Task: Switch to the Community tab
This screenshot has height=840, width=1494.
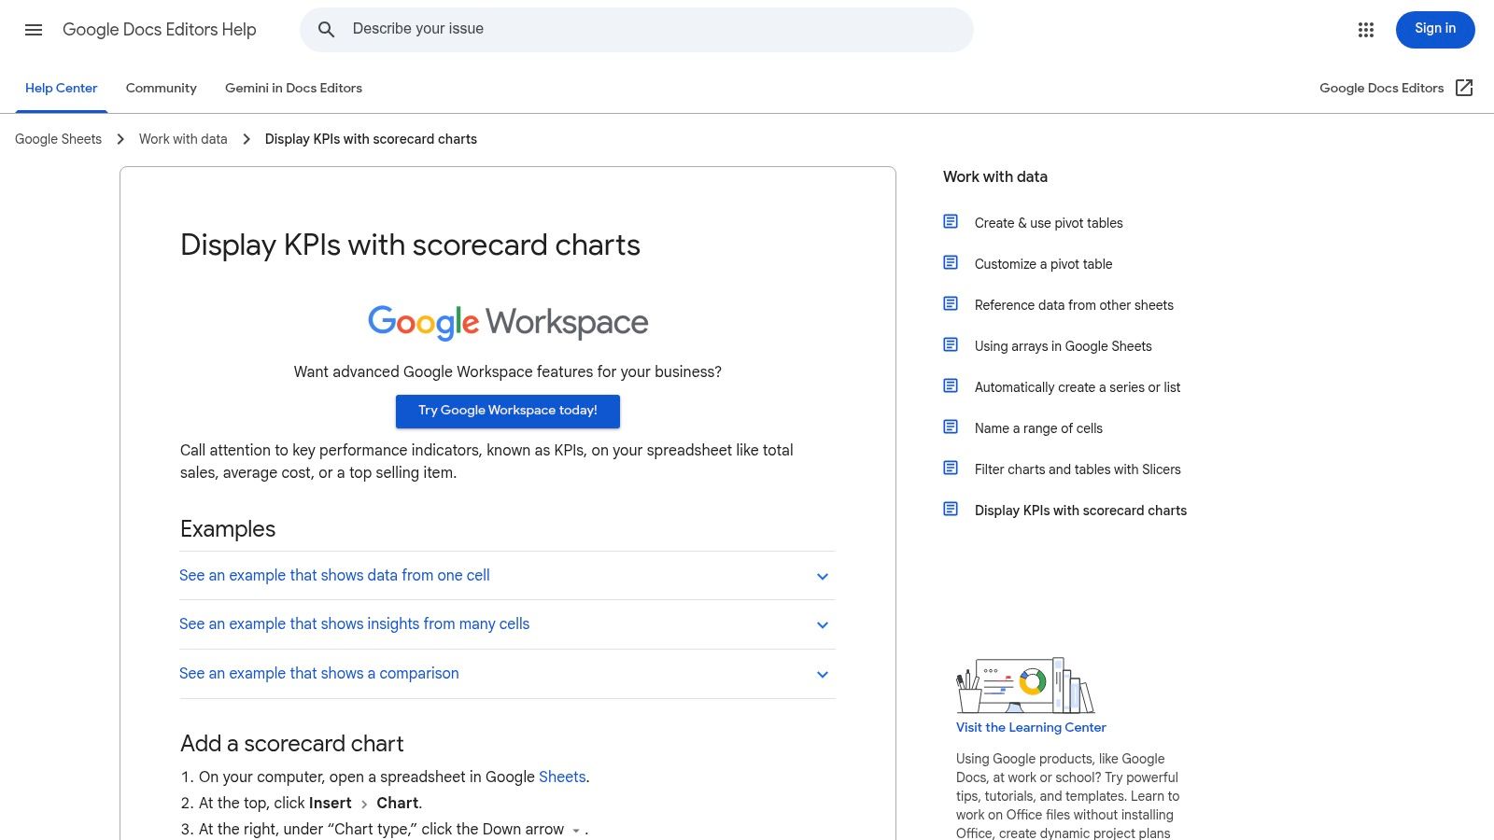Action: point(162,89)
